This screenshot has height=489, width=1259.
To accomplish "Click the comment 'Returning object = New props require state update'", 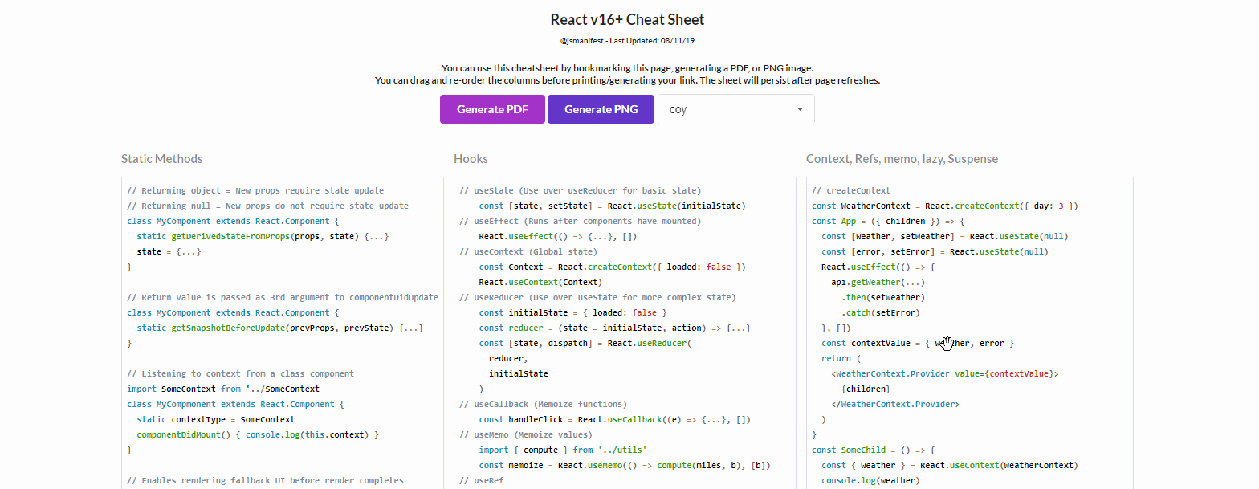I will (x=255, y=190).
